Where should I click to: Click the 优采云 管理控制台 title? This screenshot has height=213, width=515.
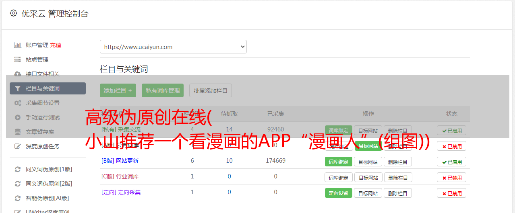click(x=55, y=14)
